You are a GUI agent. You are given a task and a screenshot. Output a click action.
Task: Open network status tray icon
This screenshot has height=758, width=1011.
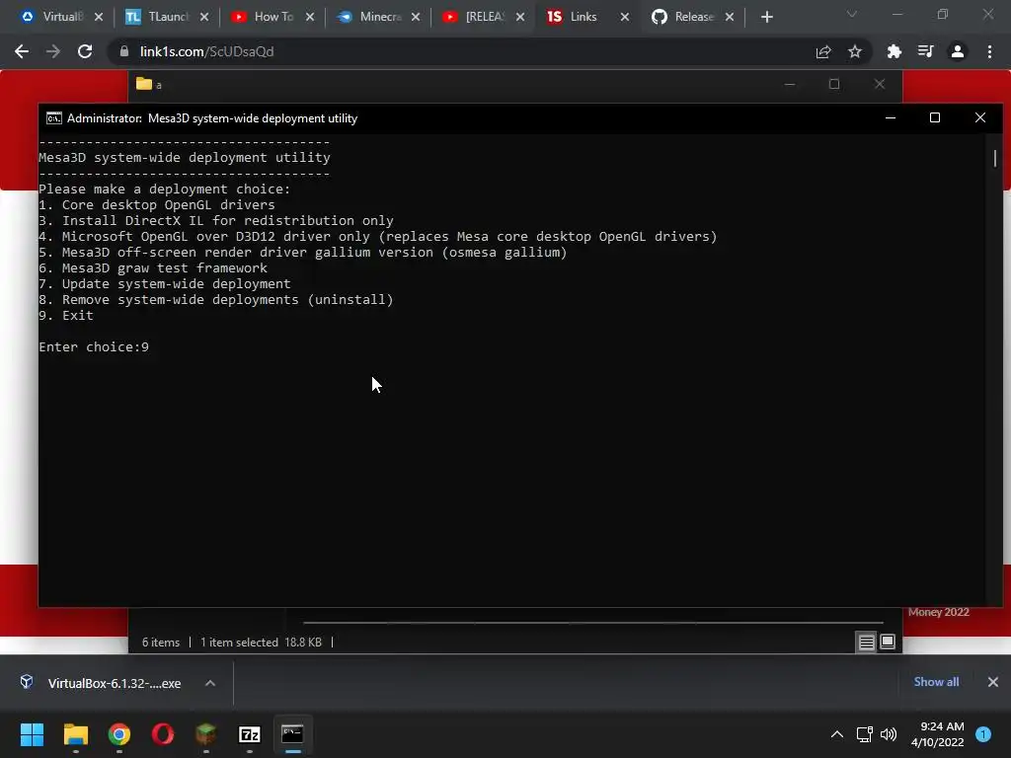tap(864, 734)
